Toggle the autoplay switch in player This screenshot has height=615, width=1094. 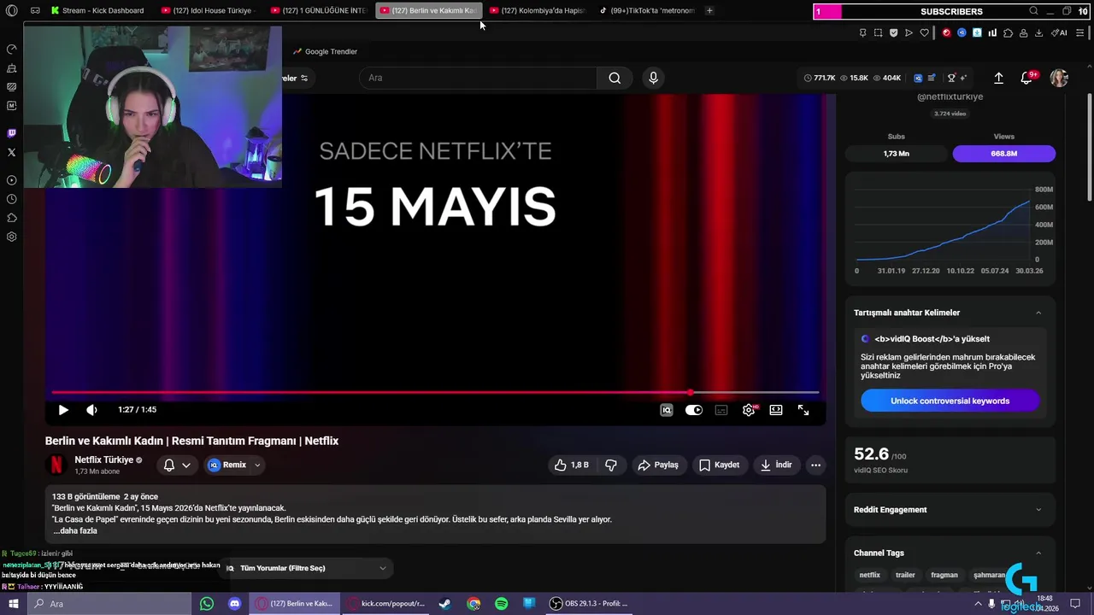point(694,410)
